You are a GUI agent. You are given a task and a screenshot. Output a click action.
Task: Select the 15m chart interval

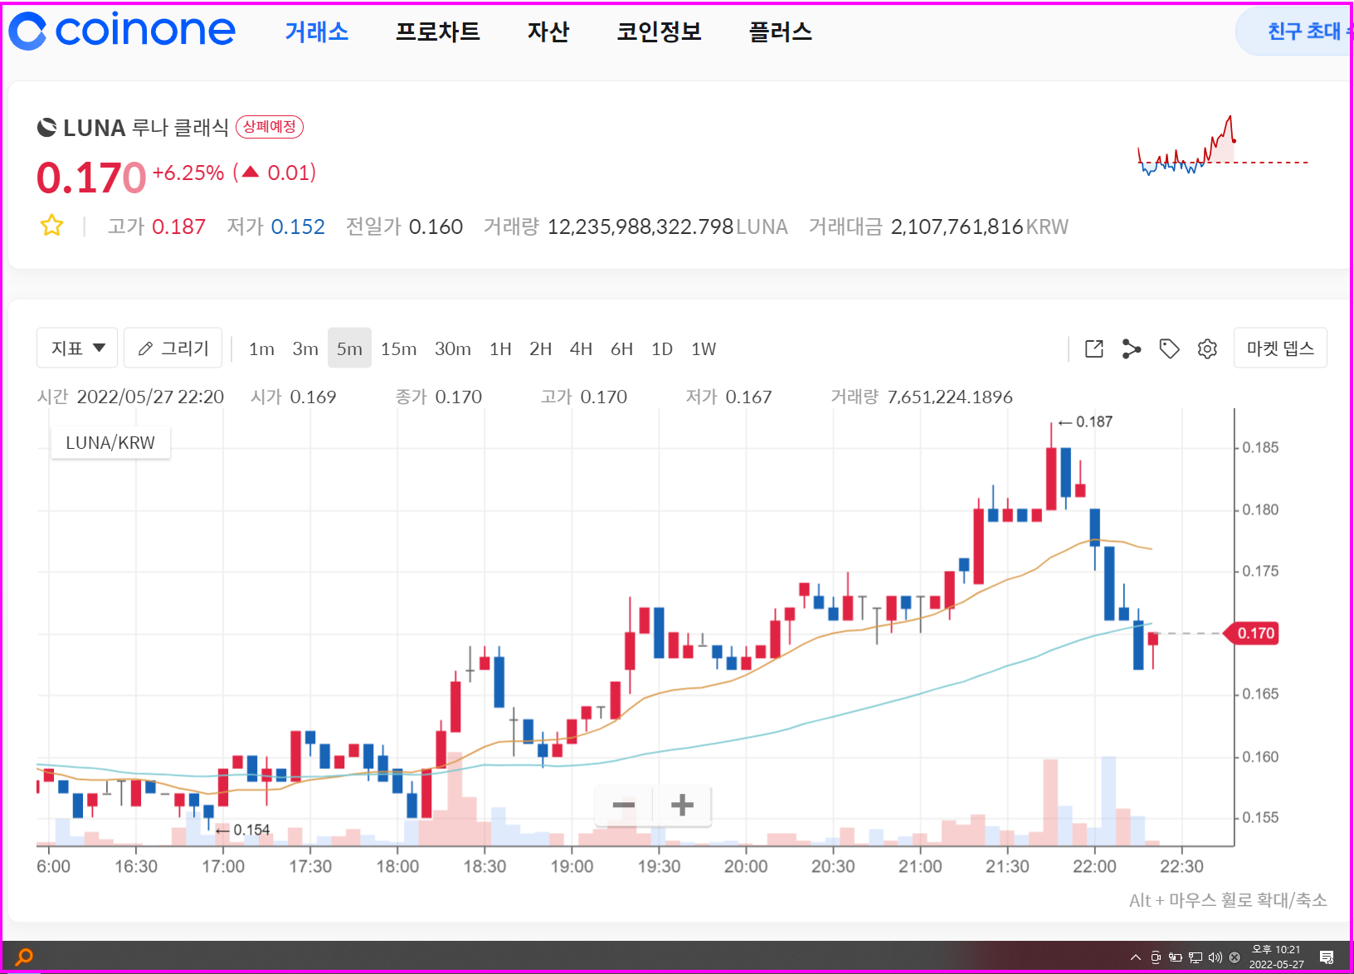(x=398, y=348)
